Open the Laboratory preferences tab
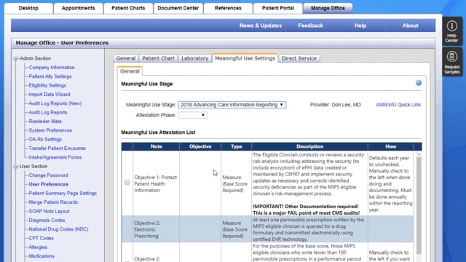 (x=194, y=58)
